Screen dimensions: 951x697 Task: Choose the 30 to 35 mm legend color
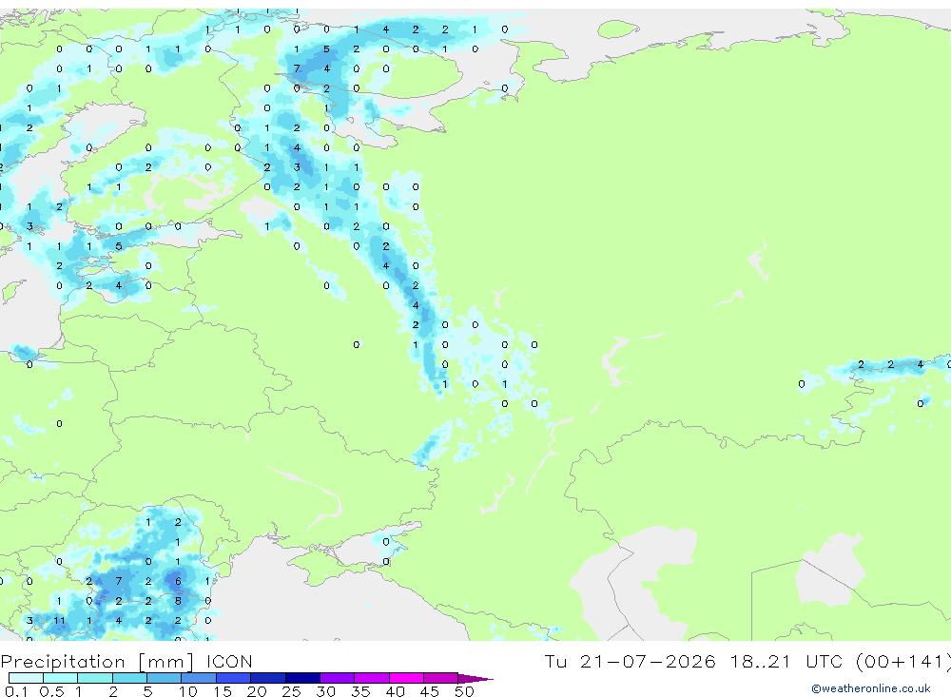338,678
